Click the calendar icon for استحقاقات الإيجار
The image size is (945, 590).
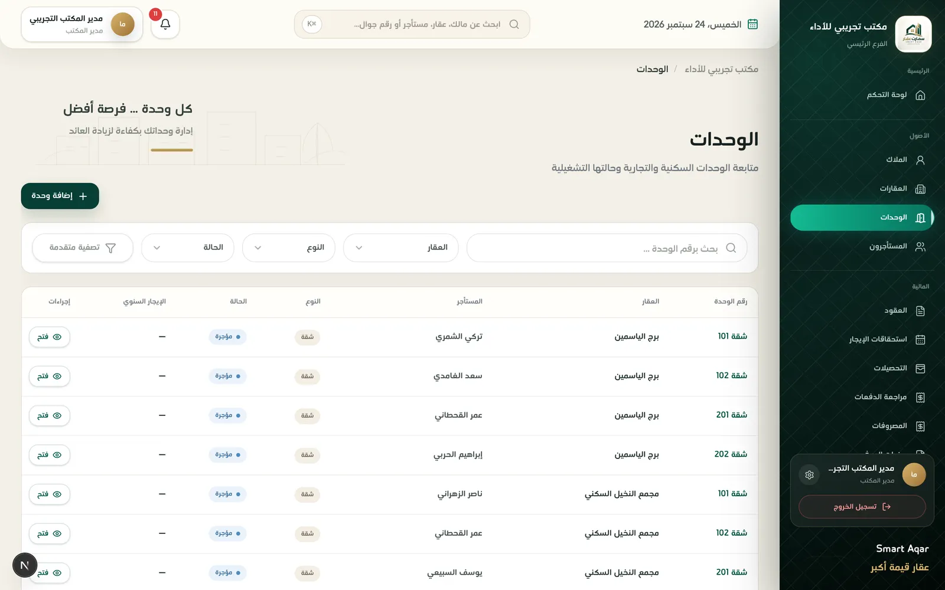coord(920,340)
